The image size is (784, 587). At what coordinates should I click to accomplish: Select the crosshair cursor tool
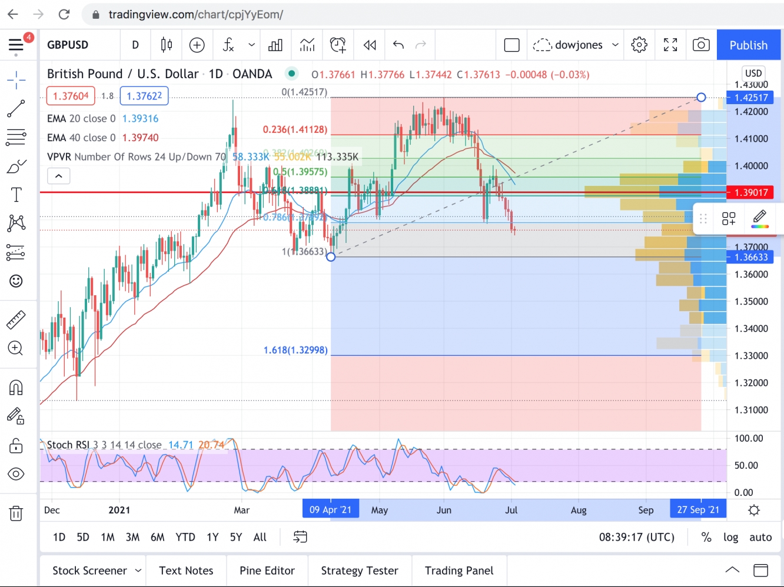click(16, 80)
